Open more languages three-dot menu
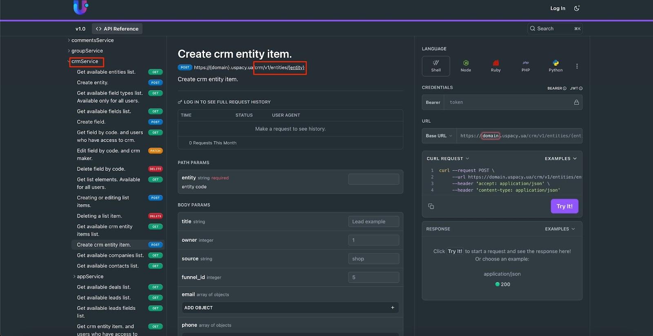Screen dimensions: 653x336 [x=577, y=66]
